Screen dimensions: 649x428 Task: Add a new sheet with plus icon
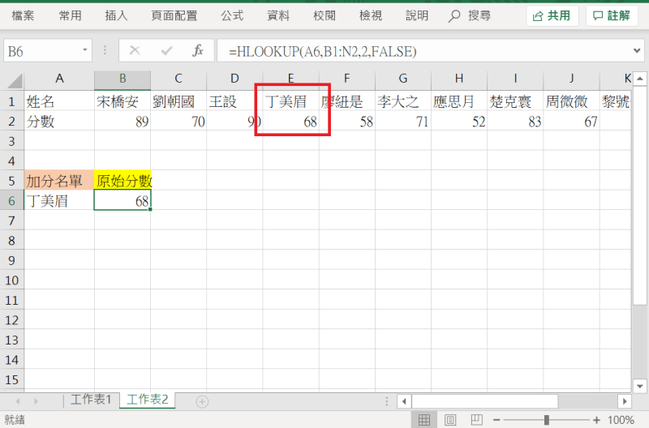tap(202, 401)
